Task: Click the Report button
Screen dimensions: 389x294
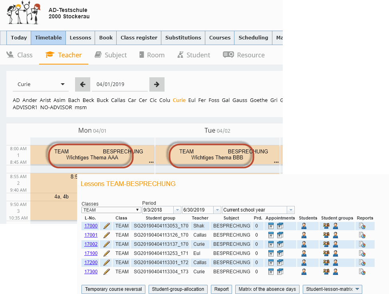Action: click(221, 289)
